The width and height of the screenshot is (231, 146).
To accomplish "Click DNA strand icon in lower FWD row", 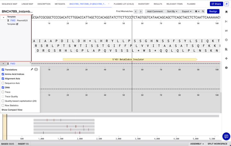I will pos(8,64).
